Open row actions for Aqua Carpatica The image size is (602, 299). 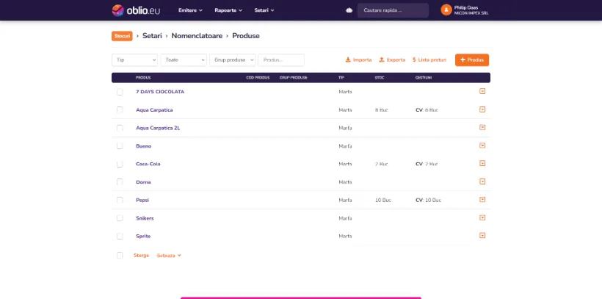[482, 109]
